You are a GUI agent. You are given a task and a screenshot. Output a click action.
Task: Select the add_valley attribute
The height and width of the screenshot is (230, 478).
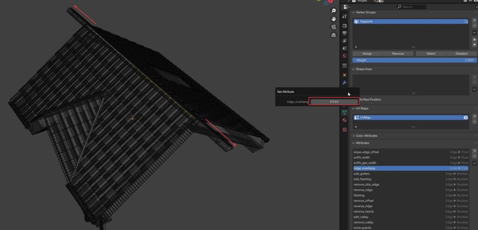(411, 217)
